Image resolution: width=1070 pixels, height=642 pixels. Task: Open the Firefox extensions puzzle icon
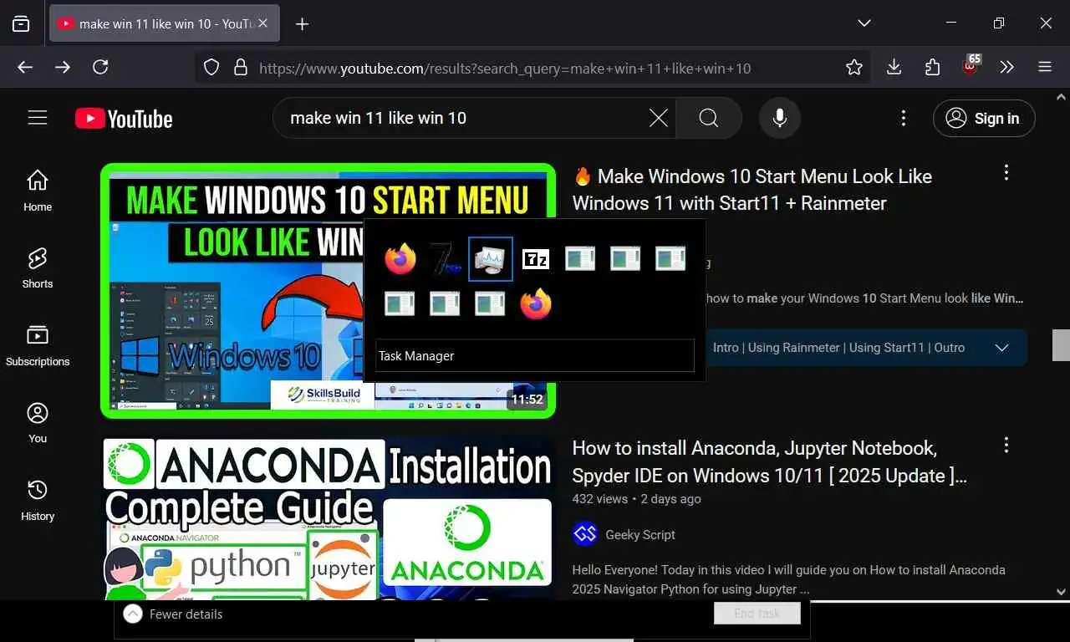pos(932,67)
